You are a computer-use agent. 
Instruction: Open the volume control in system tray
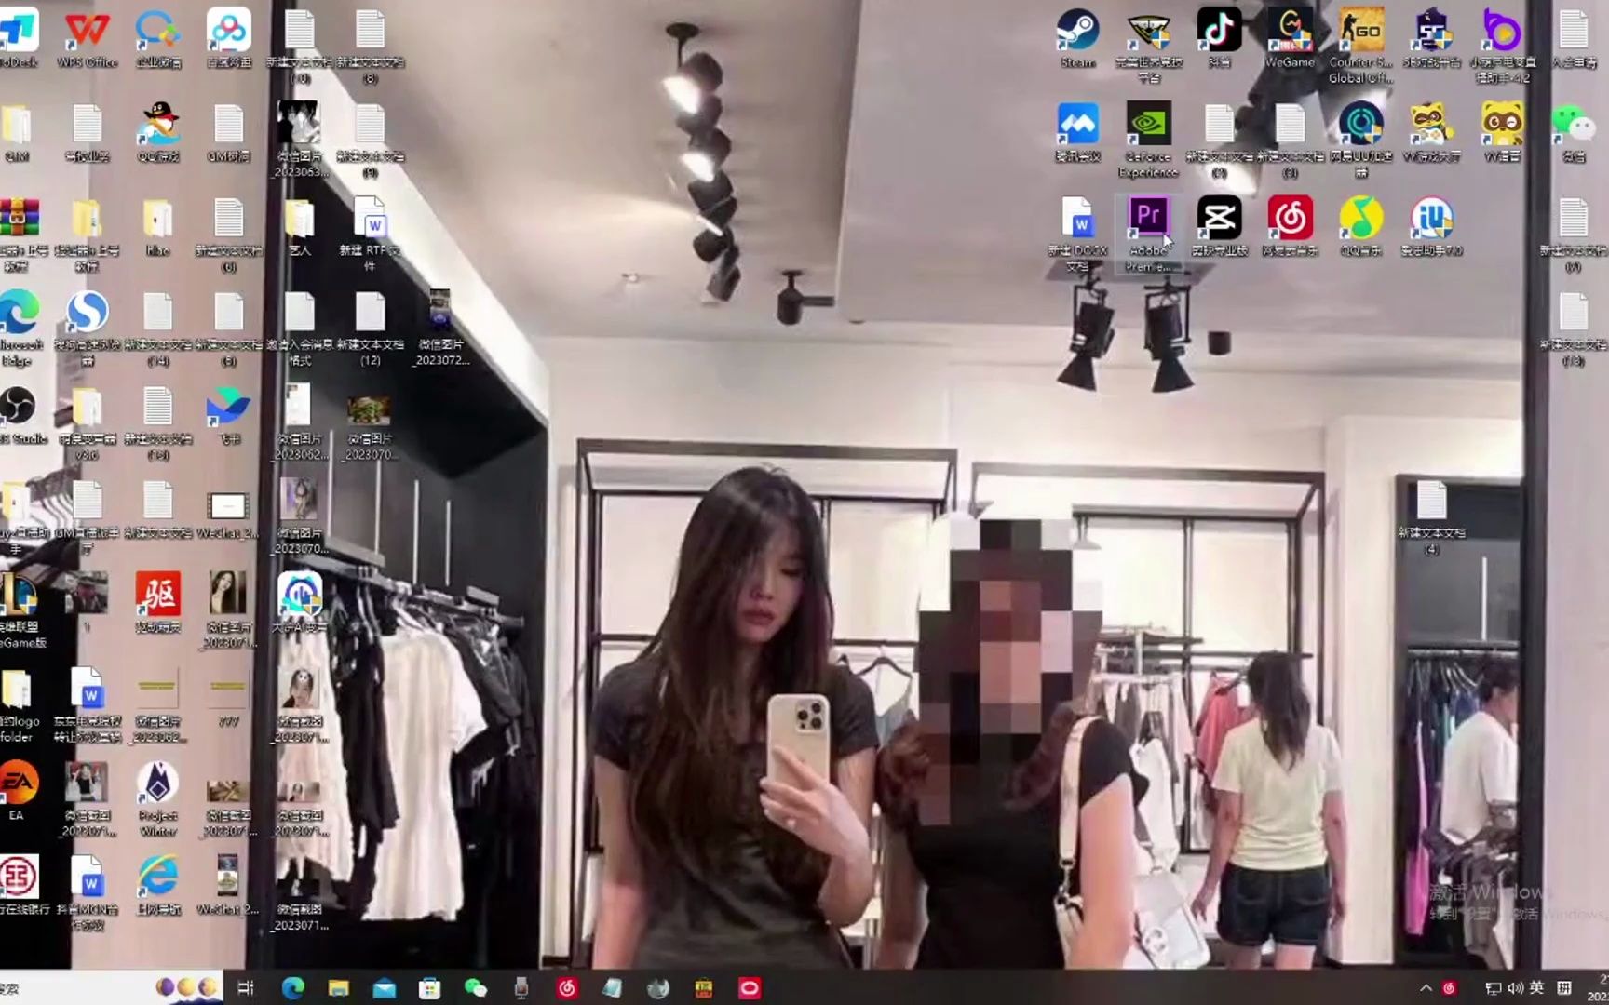pos(1515,988)
